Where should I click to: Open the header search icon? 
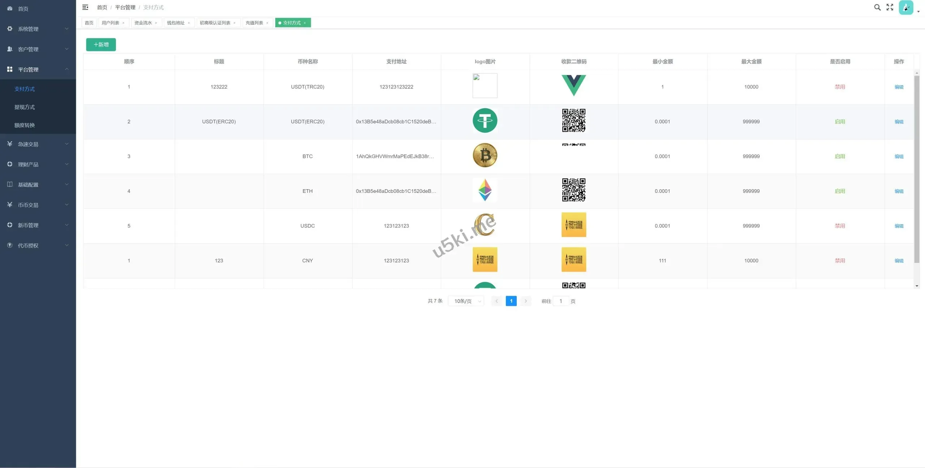click(x=877, y=7)
